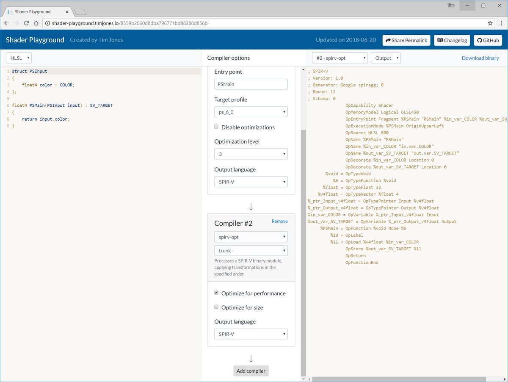The width and height of the screenshot is (508, 382).
Task: Click the 'OpExecutionMode %PSMain OriginUpperLeft' line
Action: click(x=395, y=126)
